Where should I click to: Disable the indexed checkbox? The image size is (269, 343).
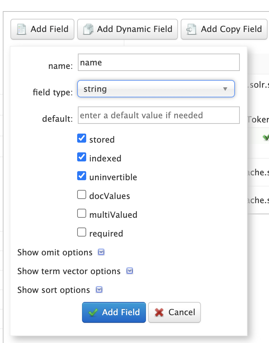[82, 158]
